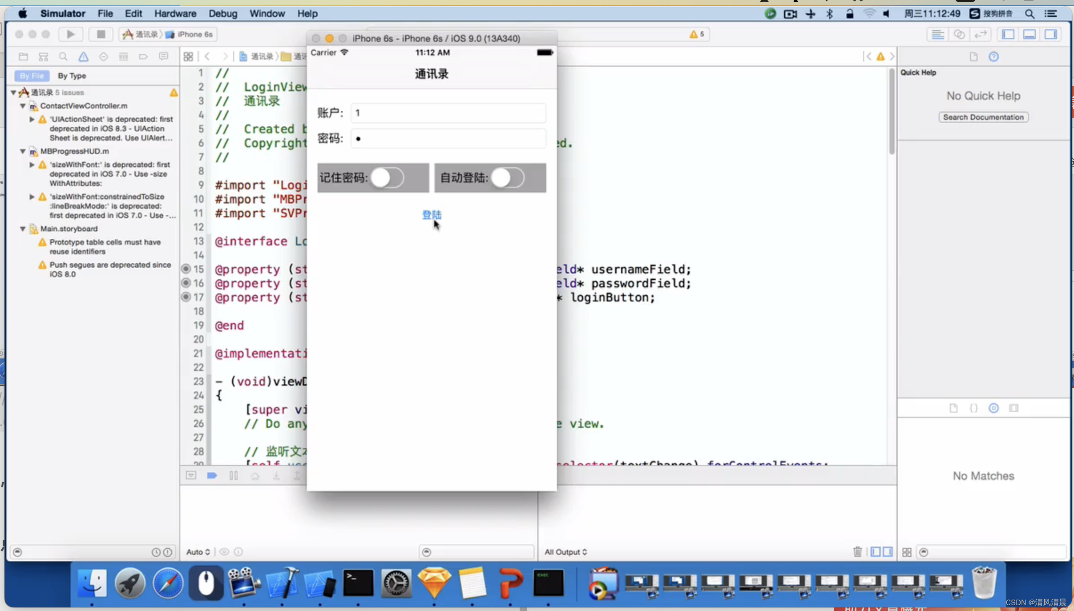Select the issue navigator warning icon
Screen dimensions: 1074x611
coord(83,56)
